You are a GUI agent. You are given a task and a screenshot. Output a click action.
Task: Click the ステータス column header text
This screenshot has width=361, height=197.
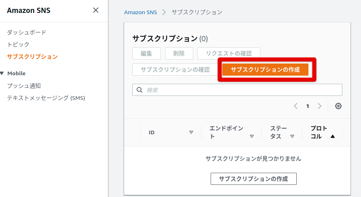(279, 132)
